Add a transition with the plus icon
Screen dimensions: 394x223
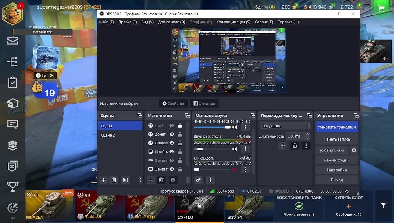click(283, 146)
